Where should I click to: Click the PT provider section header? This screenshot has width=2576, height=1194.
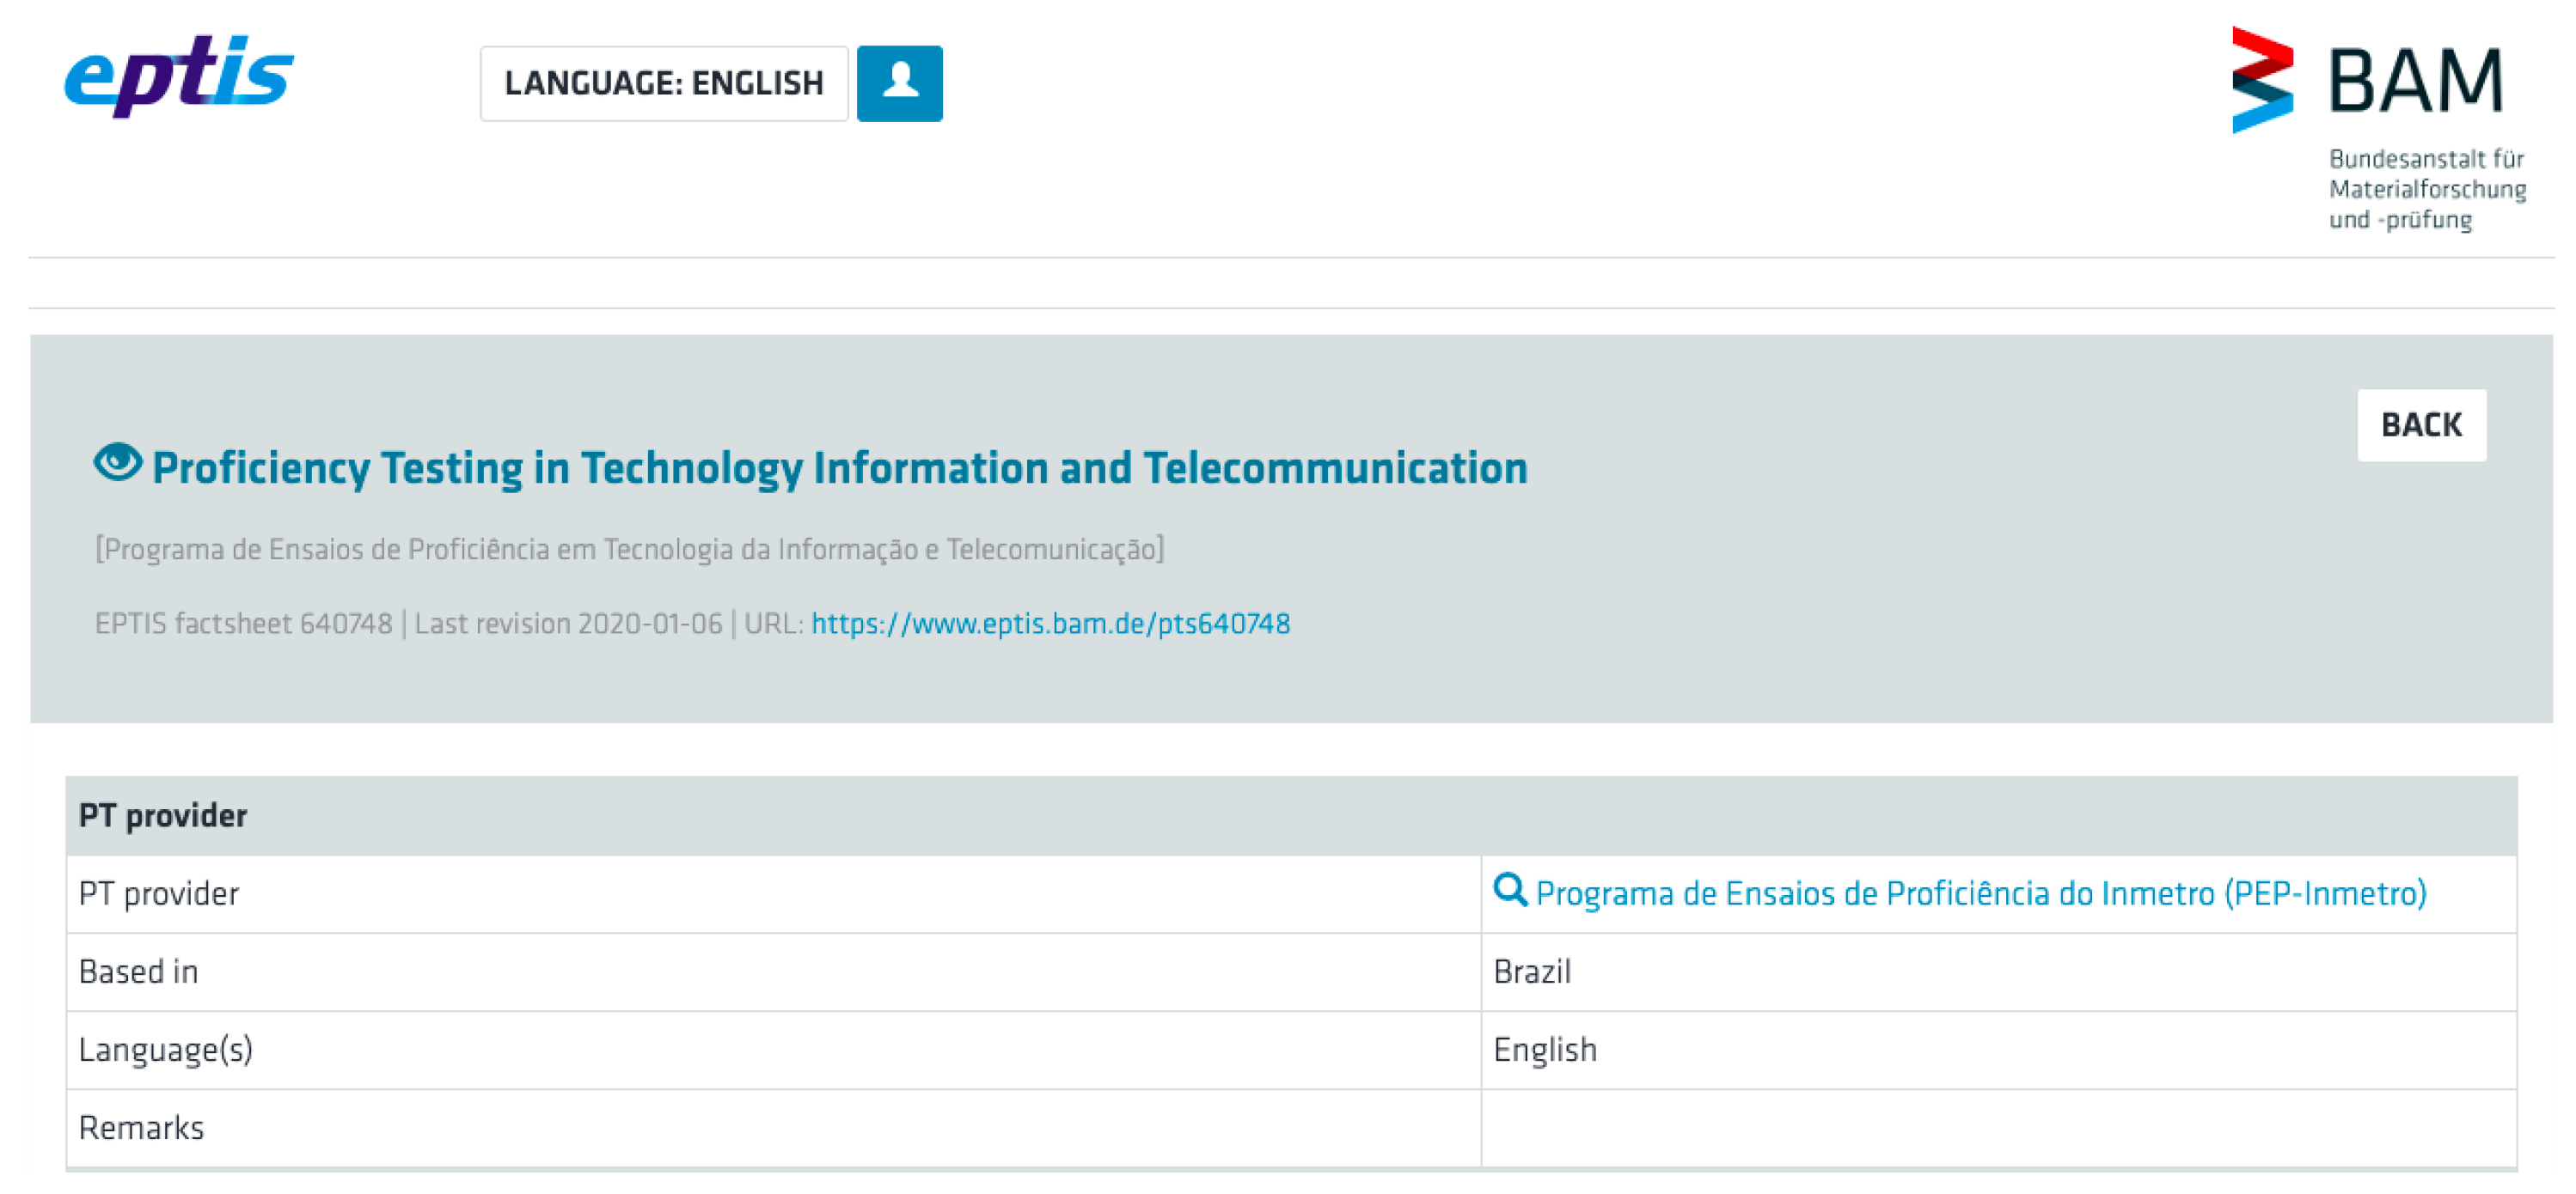coord(163,814)
